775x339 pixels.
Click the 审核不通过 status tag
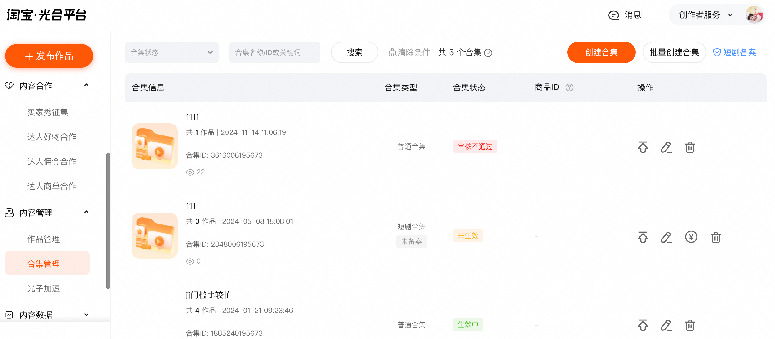pyautogui.click(x=475, y=147)
